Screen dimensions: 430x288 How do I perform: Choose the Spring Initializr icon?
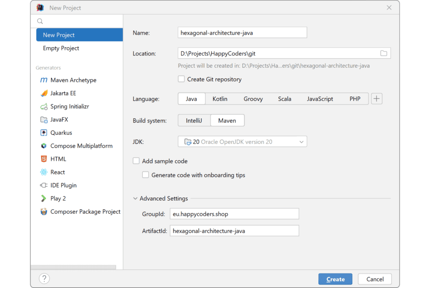[x=44, y=106]
